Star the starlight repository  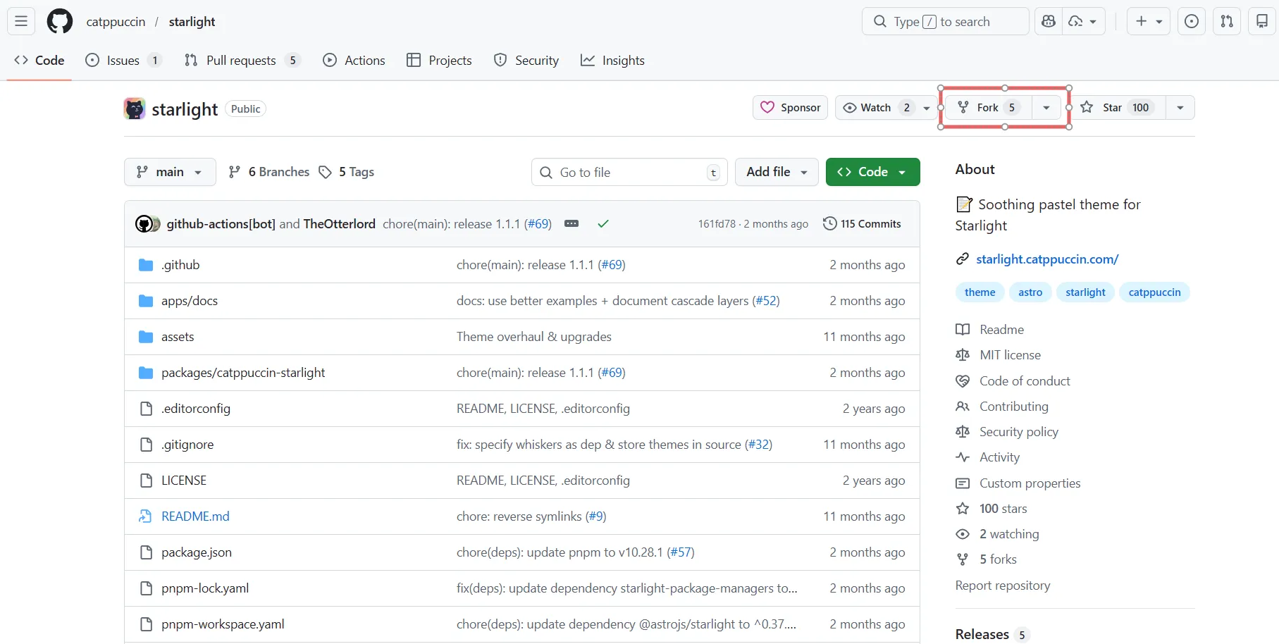(x=1118, y=108)
